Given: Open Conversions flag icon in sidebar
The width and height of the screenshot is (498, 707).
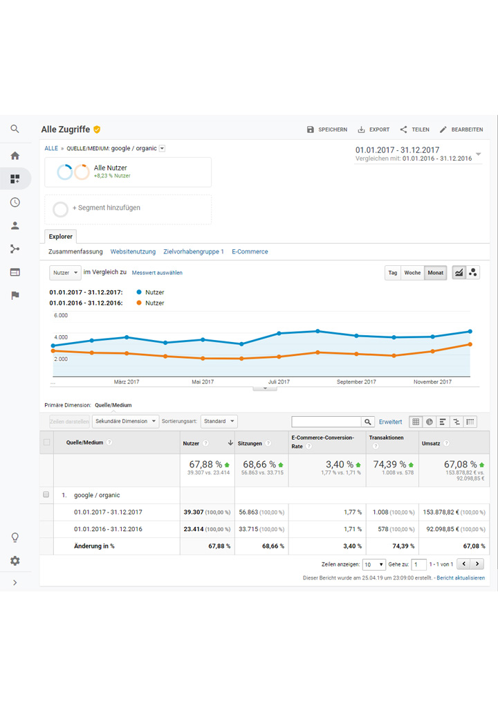Looking at the screenshot, I should tap(15, 296).
